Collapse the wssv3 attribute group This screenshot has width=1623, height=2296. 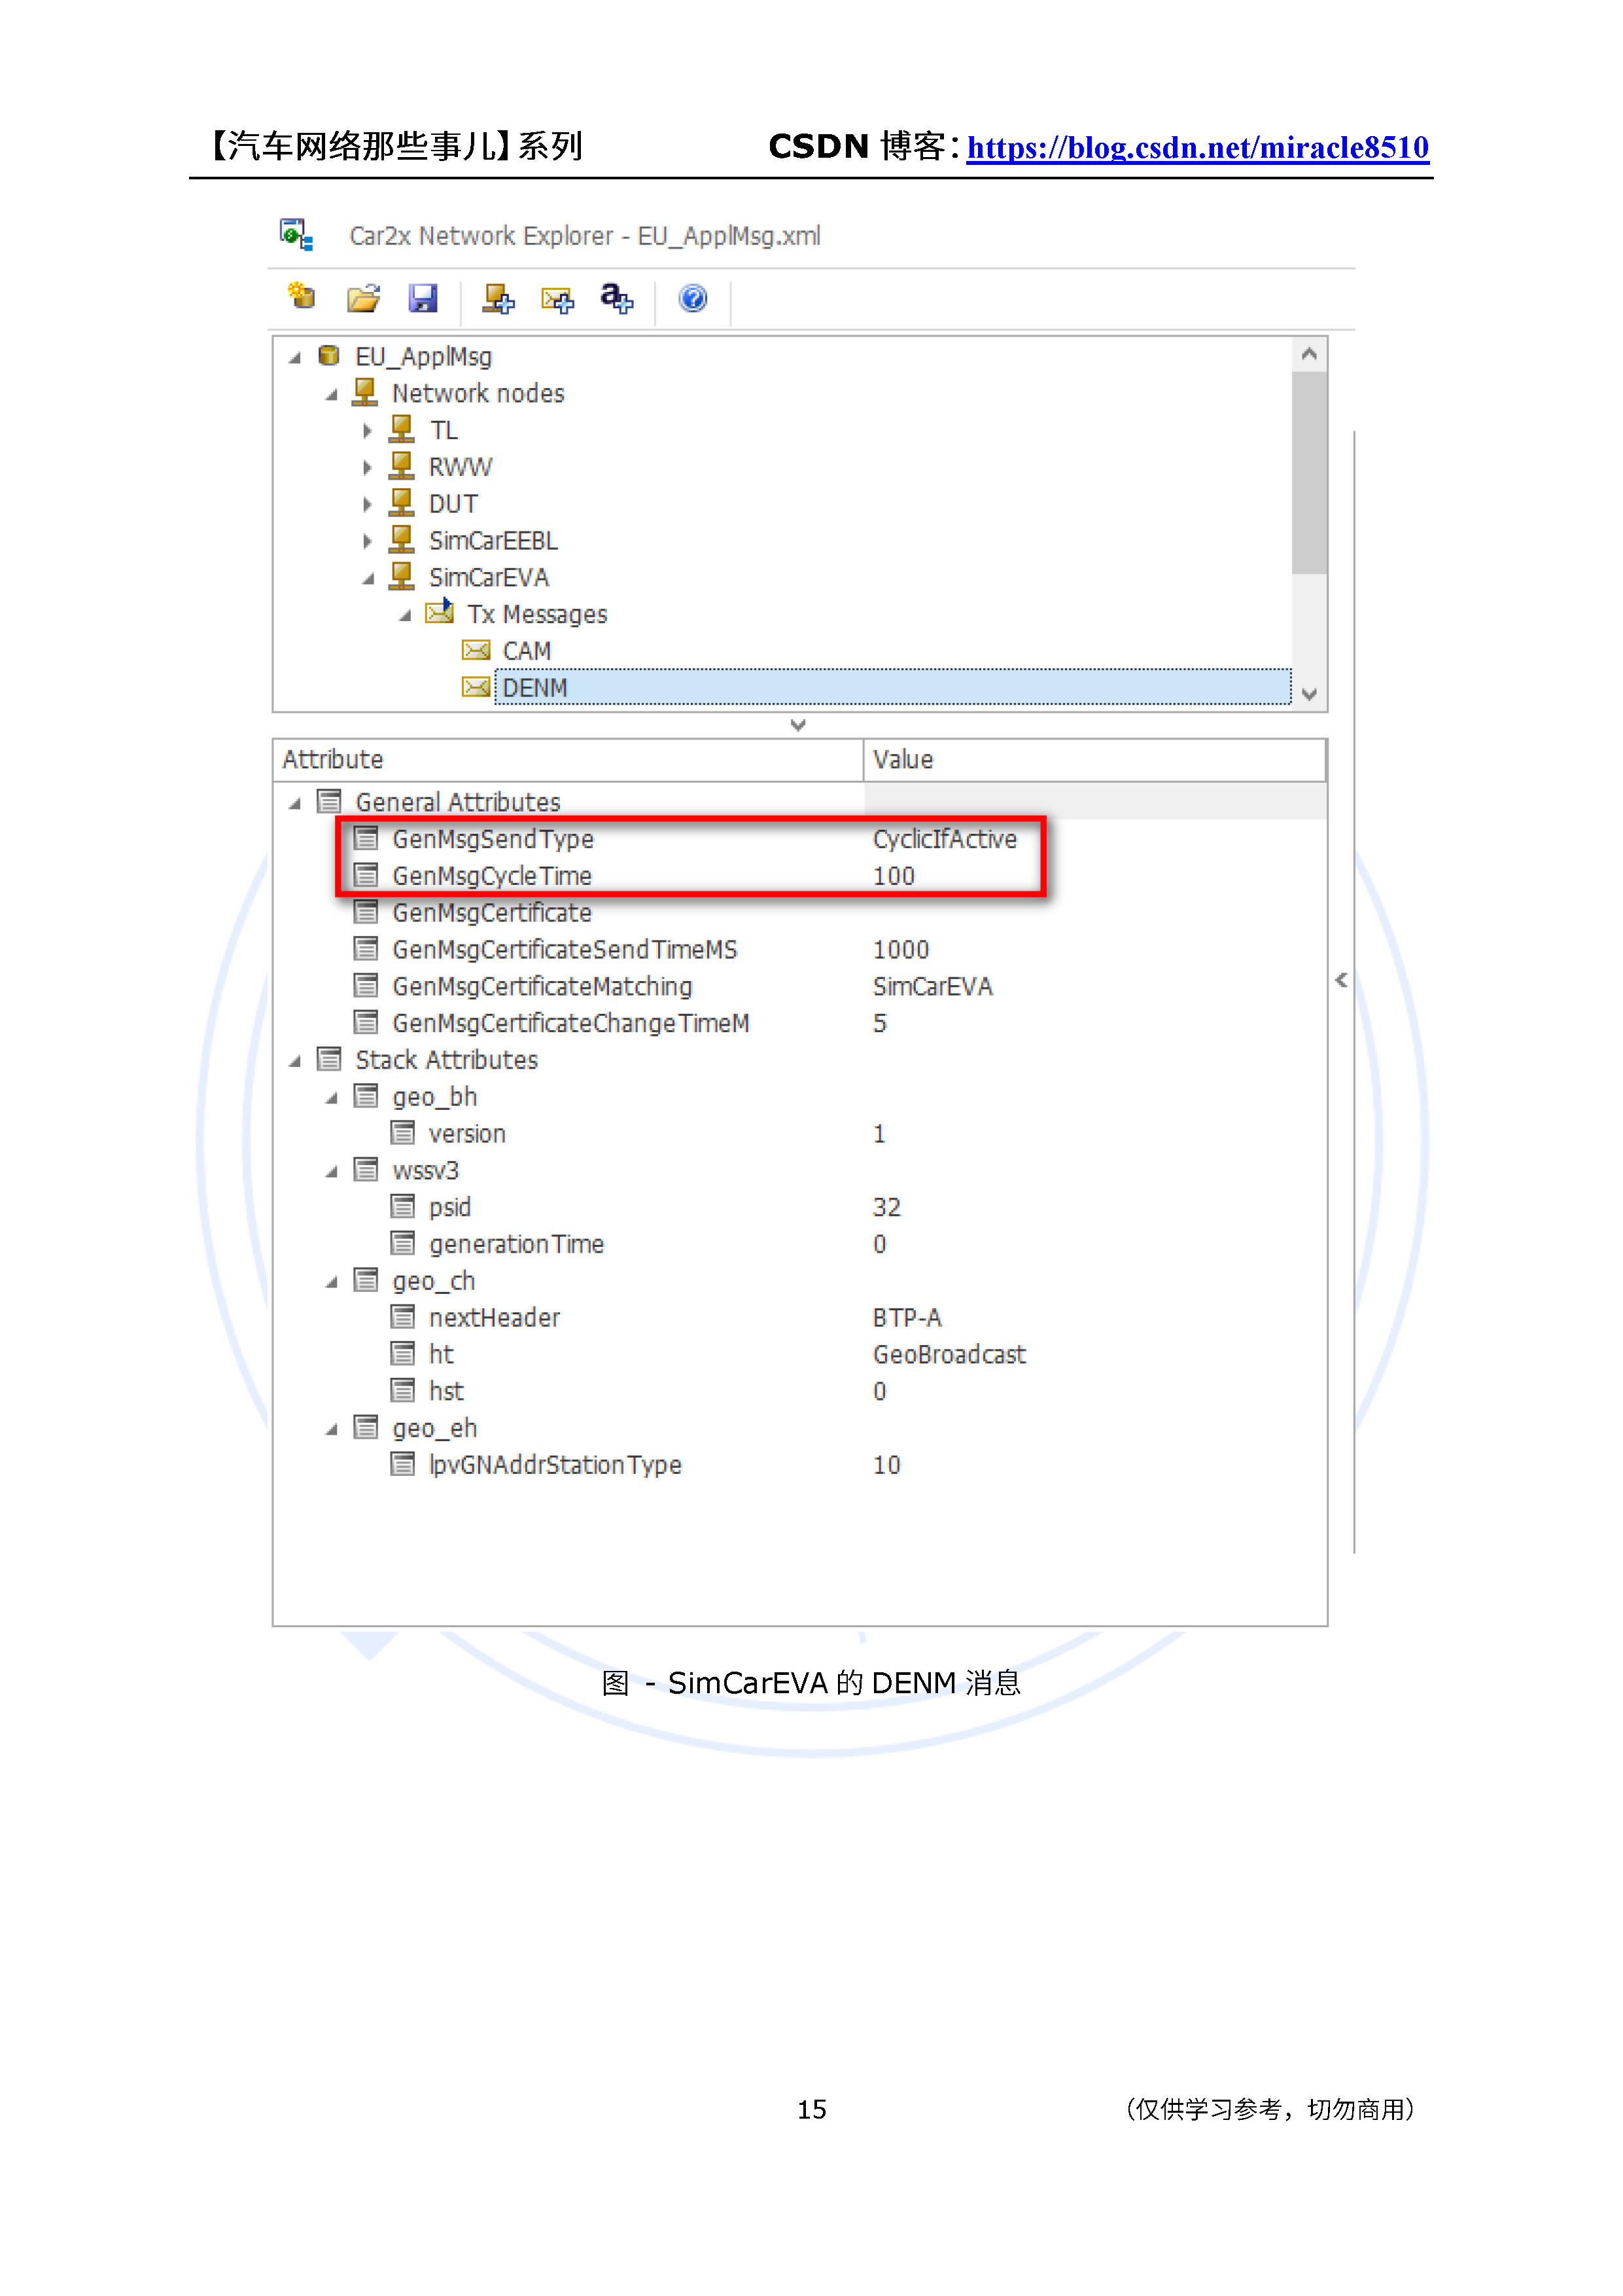coord(332,1172)
